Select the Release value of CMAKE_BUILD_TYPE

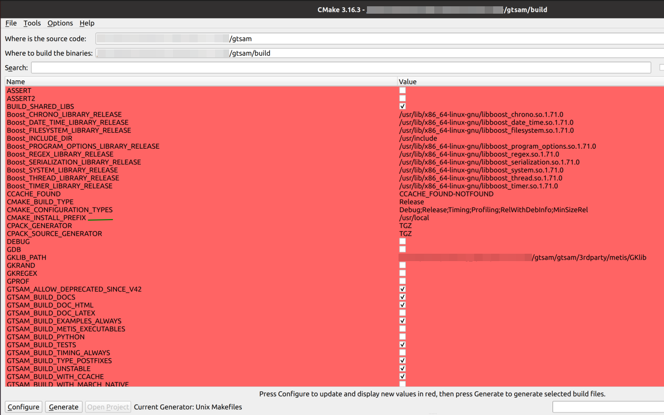411,202
